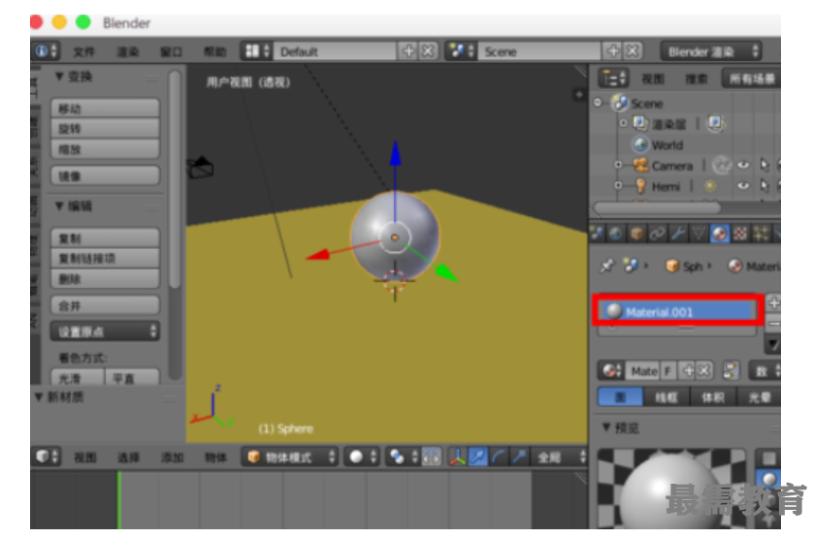This screenshot has height=538, width=813.
Task: Open the 物体模式 object mode dropdown
Action: (x=290, y=457)
